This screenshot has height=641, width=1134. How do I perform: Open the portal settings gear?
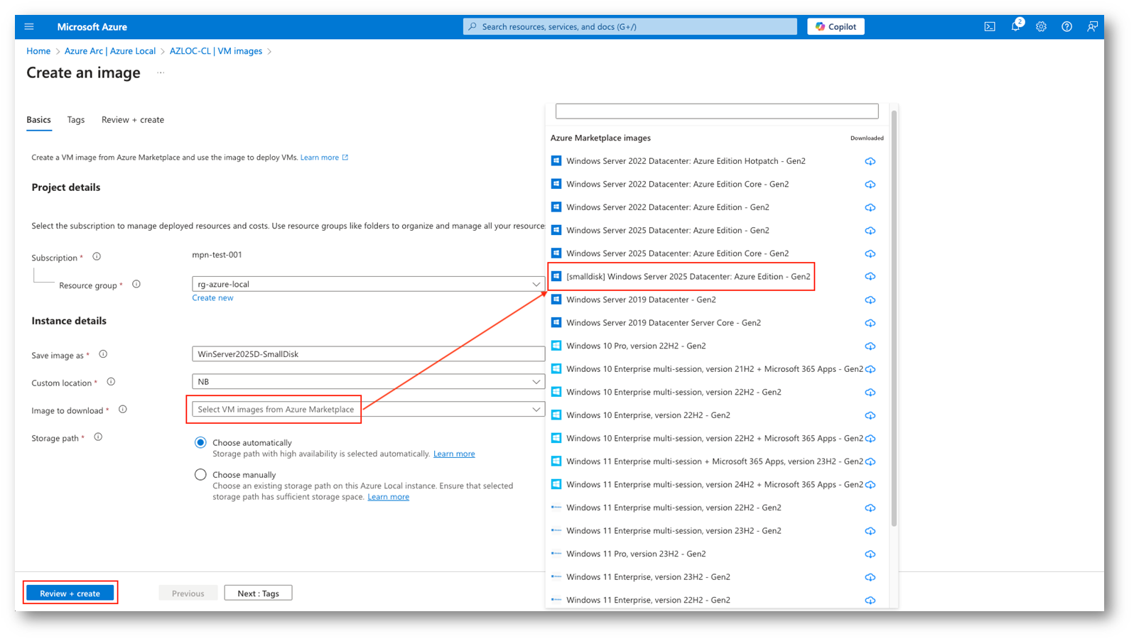[x=1041, y=27]
